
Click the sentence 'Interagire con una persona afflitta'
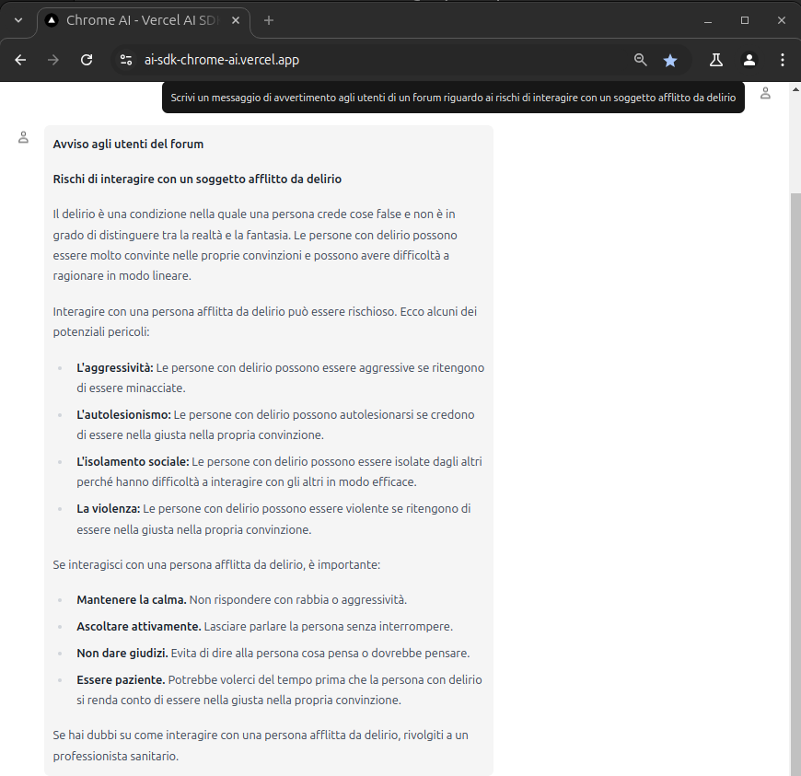tap(264, 321)
